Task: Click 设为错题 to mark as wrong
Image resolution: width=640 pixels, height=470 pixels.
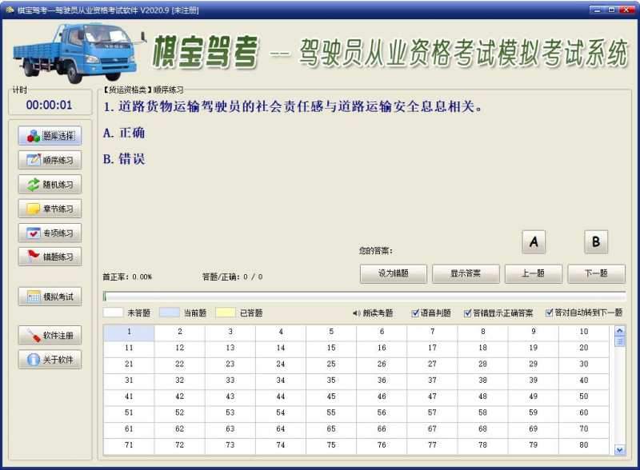Action: (393, 273)
